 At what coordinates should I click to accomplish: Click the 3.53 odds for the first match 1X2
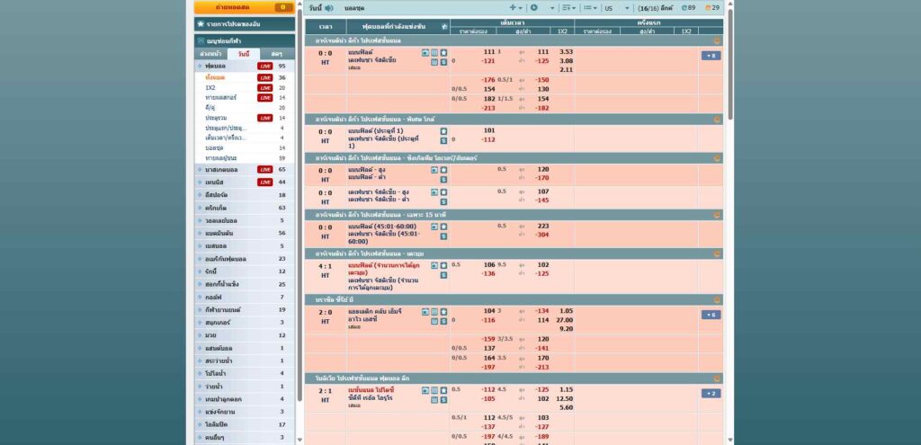(x=566, y=52)
